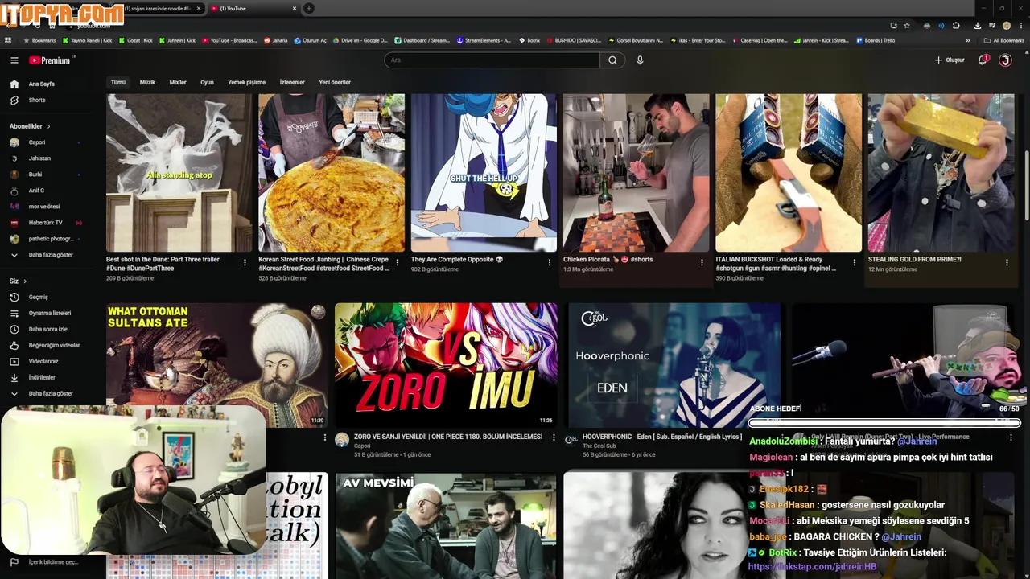Open three-dot menu for Chicken Piccata short
The height and width of the screenshot is (579, 1030).
pyautogui.click(x=702, y=262)
